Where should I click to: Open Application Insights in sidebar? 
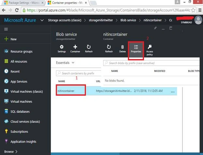click(20, 142)
